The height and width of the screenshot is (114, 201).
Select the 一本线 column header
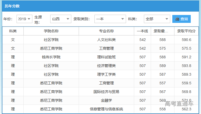point(142,31)
